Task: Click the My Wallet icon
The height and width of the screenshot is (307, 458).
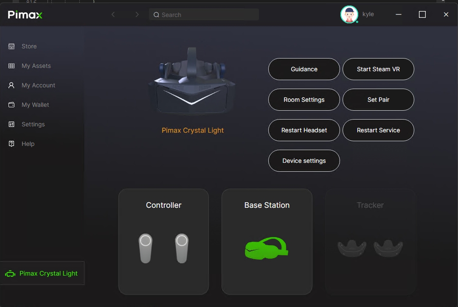Action: coord(11,105)
